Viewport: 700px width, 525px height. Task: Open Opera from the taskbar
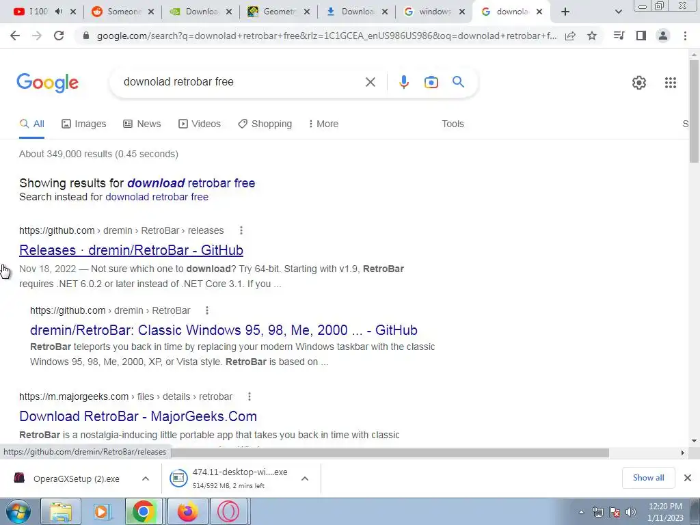(228, 511)
